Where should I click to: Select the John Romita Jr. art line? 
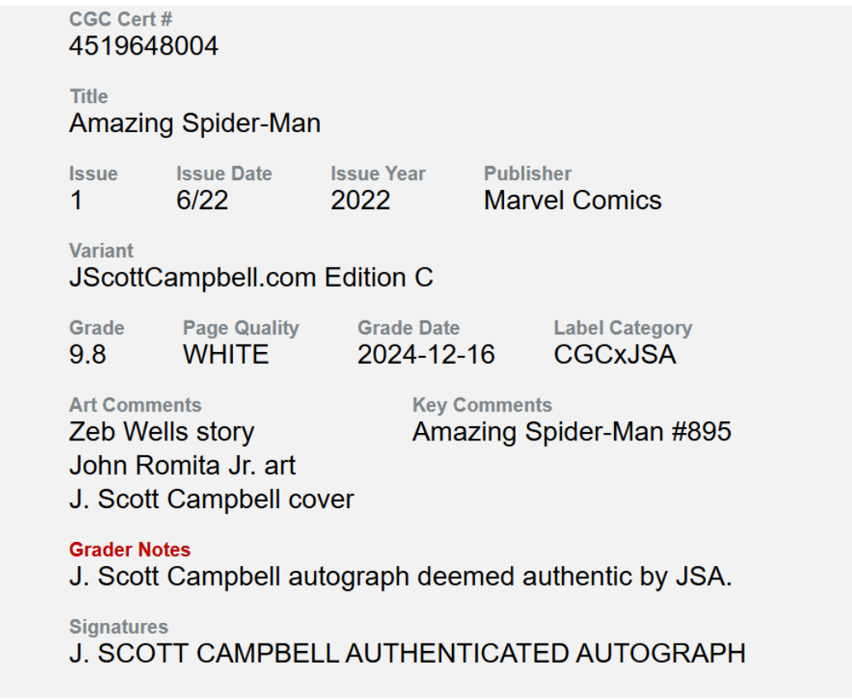[x=182, y=465]
